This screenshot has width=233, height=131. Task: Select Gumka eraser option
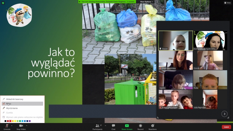coord(22,113)
